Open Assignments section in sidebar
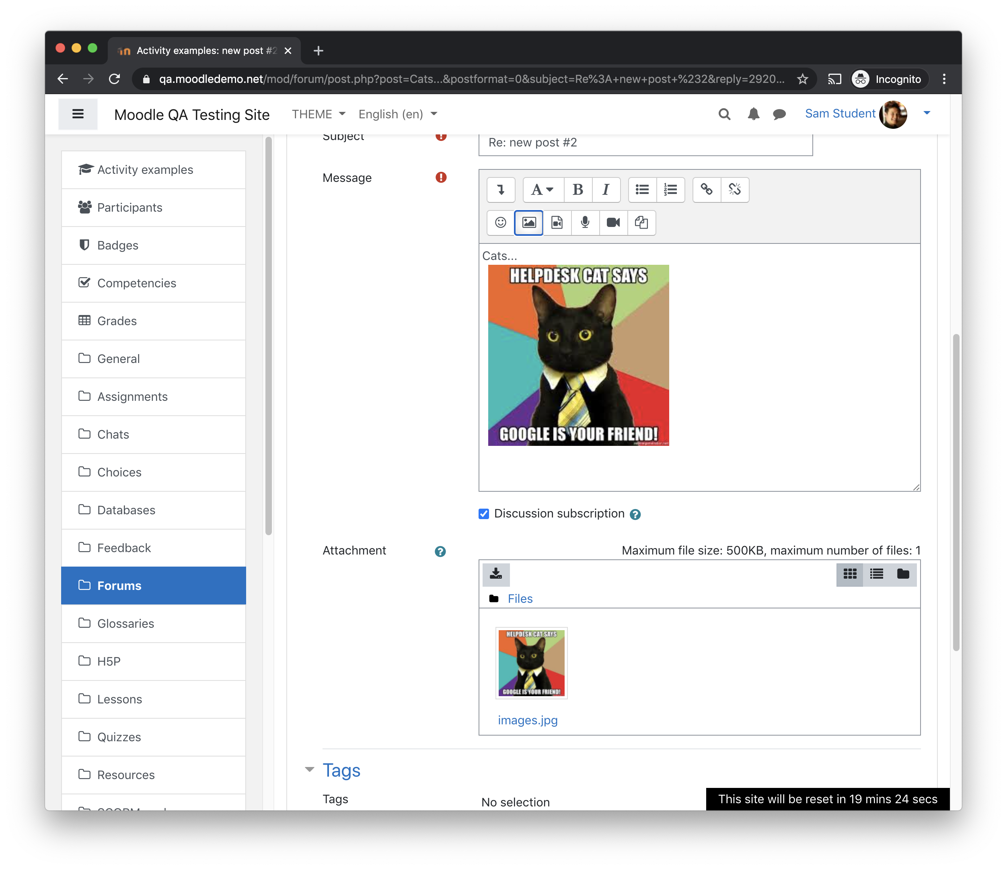Viewport: 1007px width, 870px height. [x=154, y=397]
